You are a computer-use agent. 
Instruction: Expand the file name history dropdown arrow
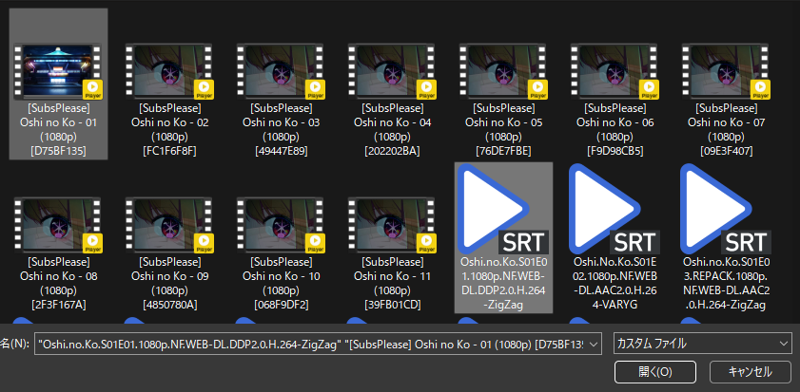point(594,345)
